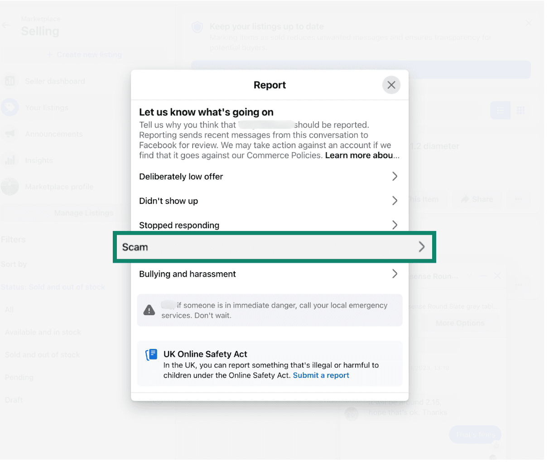This screenshot has height=462, width=549.
Task: Click the warning triangle icon
Action: pos(149,310)
